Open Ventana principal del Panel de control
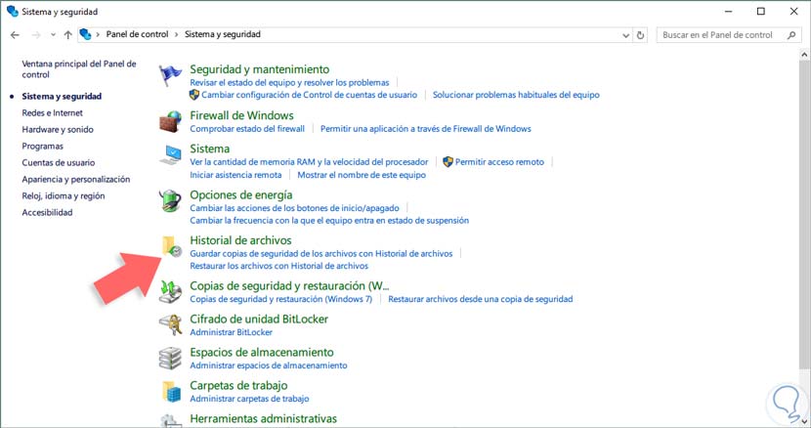 point(79,68)
